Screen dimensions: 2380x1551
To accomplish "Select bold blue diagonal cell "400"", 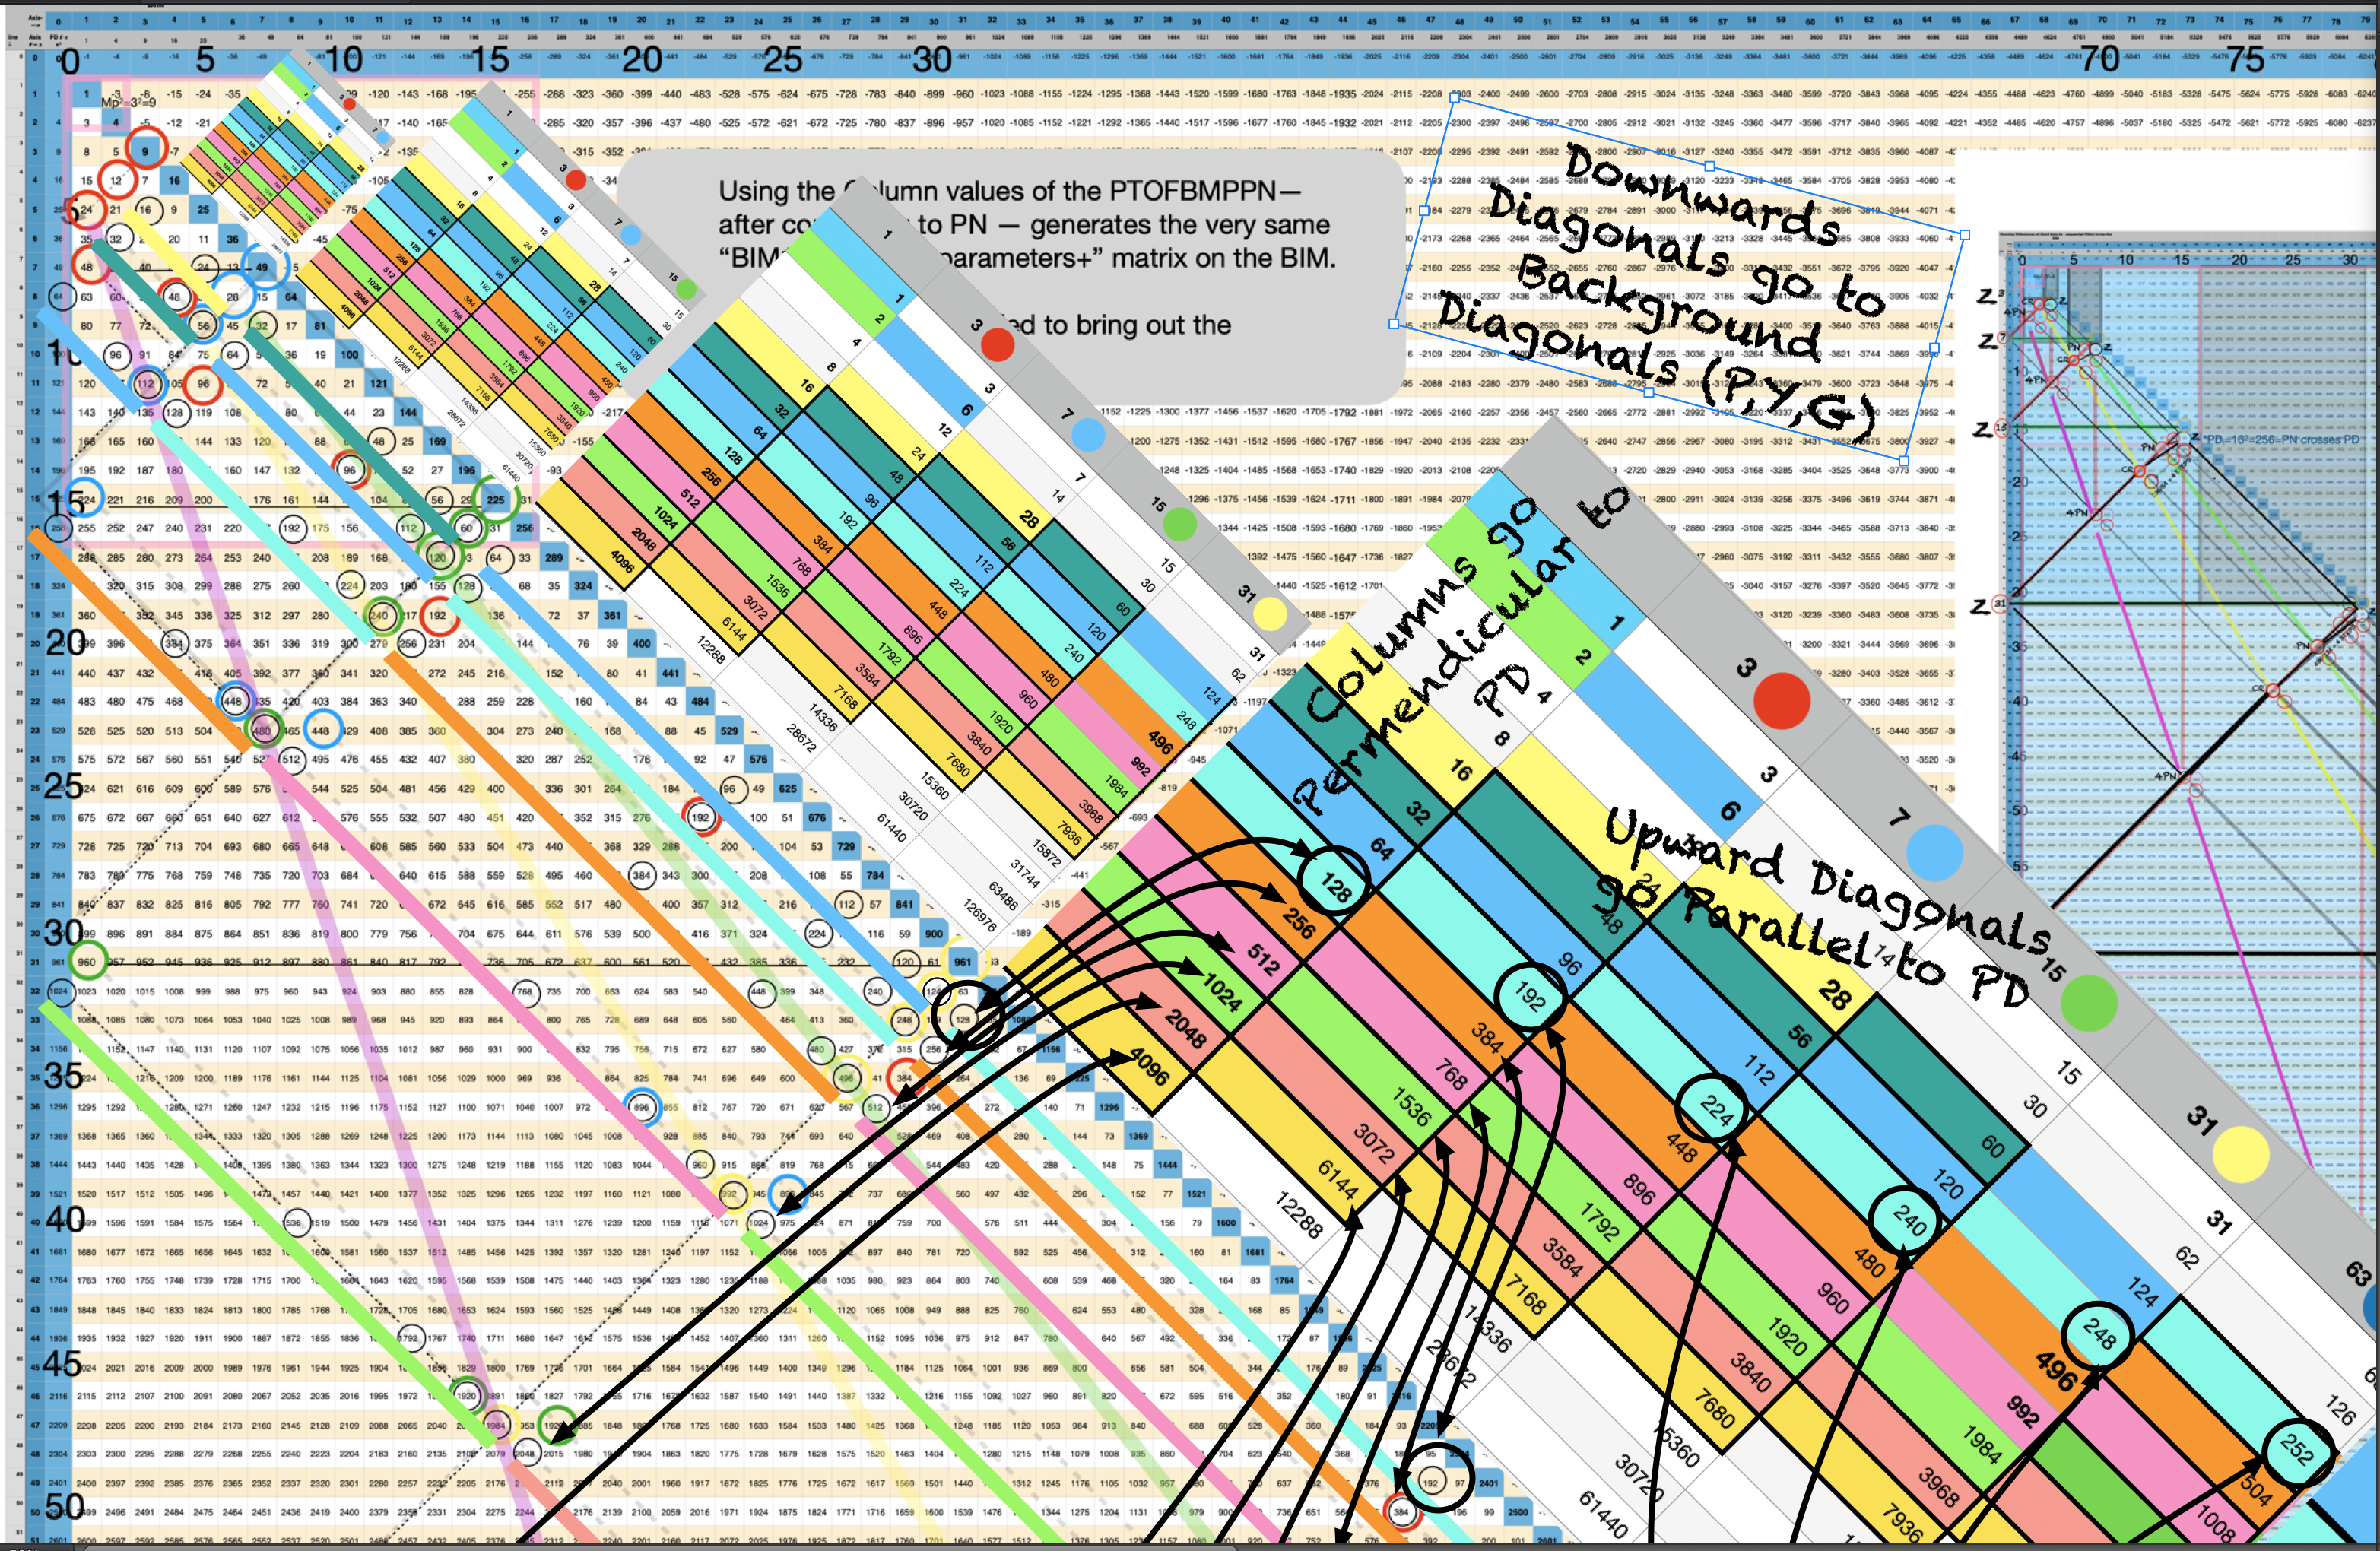I will point(641,643).
